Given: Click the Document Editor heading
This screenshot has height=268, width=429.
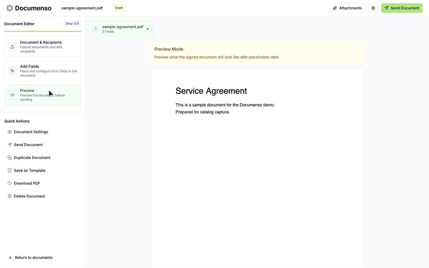Looking at the screenshot, I should 19,24.
